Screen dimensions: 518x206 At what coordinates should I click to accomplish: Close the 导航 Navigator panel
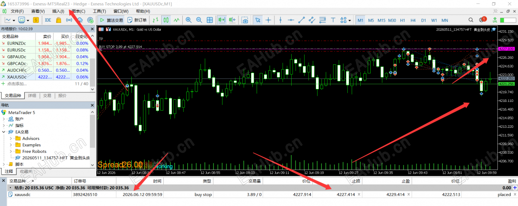(x=92, y=105)
